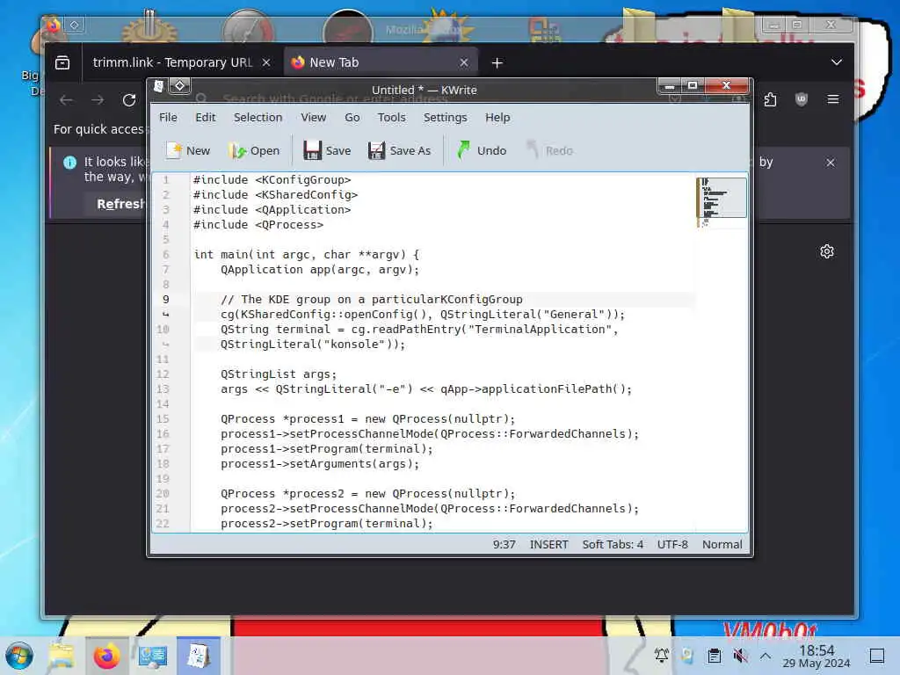Click the KWrite window icon in title bar

[x=158, y=86]
